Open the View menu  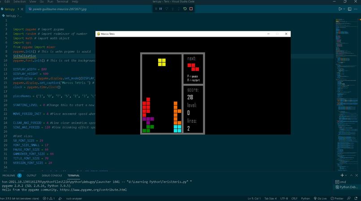(33, 2)
